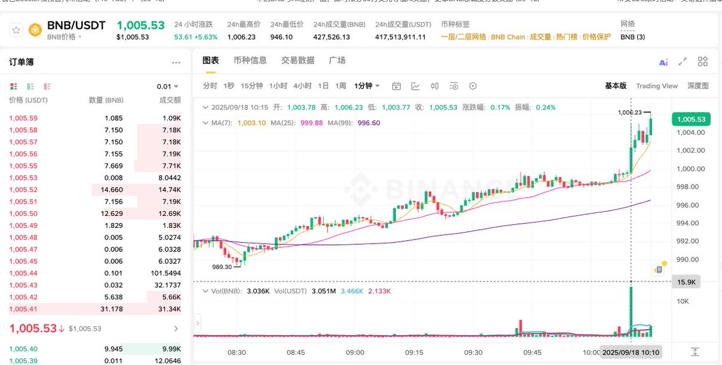
Task: Open the 0.01 price precision dropdown
Action: 167,87
